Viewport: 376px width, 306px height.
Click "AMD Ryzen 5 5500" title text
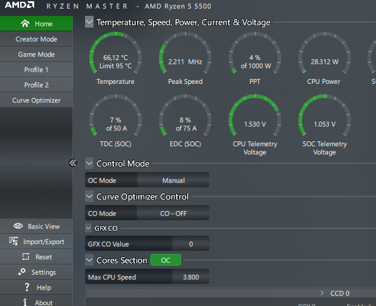(x=178, y=6)
